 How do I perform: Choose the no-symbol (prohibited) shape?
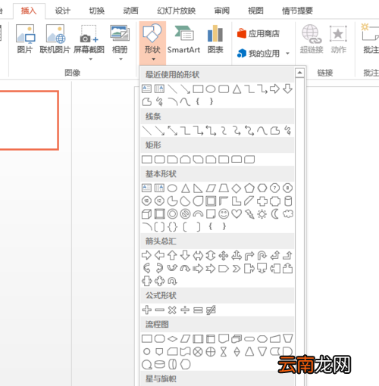[185, 214]
